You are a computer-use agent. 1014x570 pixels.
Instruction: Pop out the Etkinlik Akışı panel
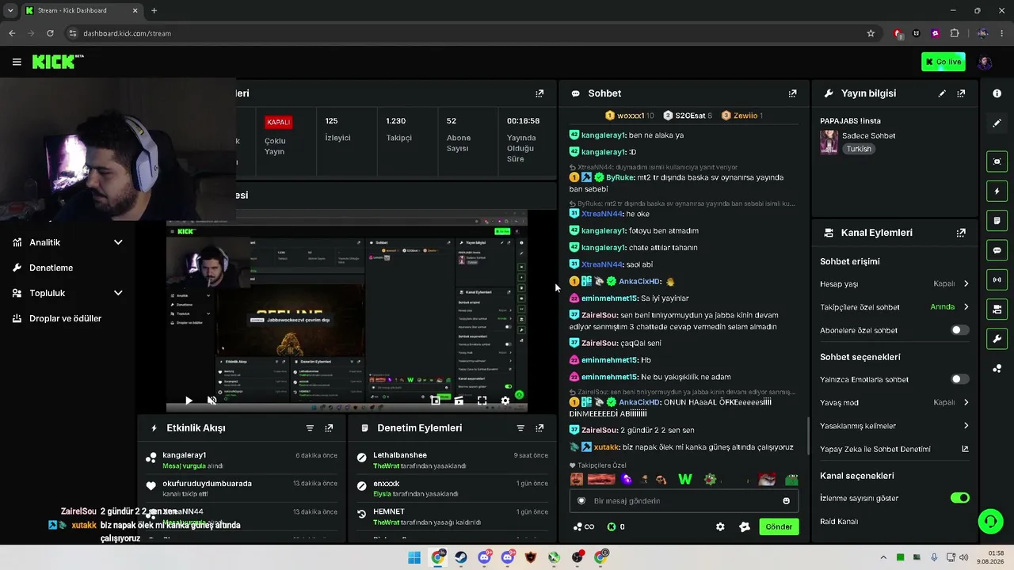pyautogui.click(x=329, y=428)
